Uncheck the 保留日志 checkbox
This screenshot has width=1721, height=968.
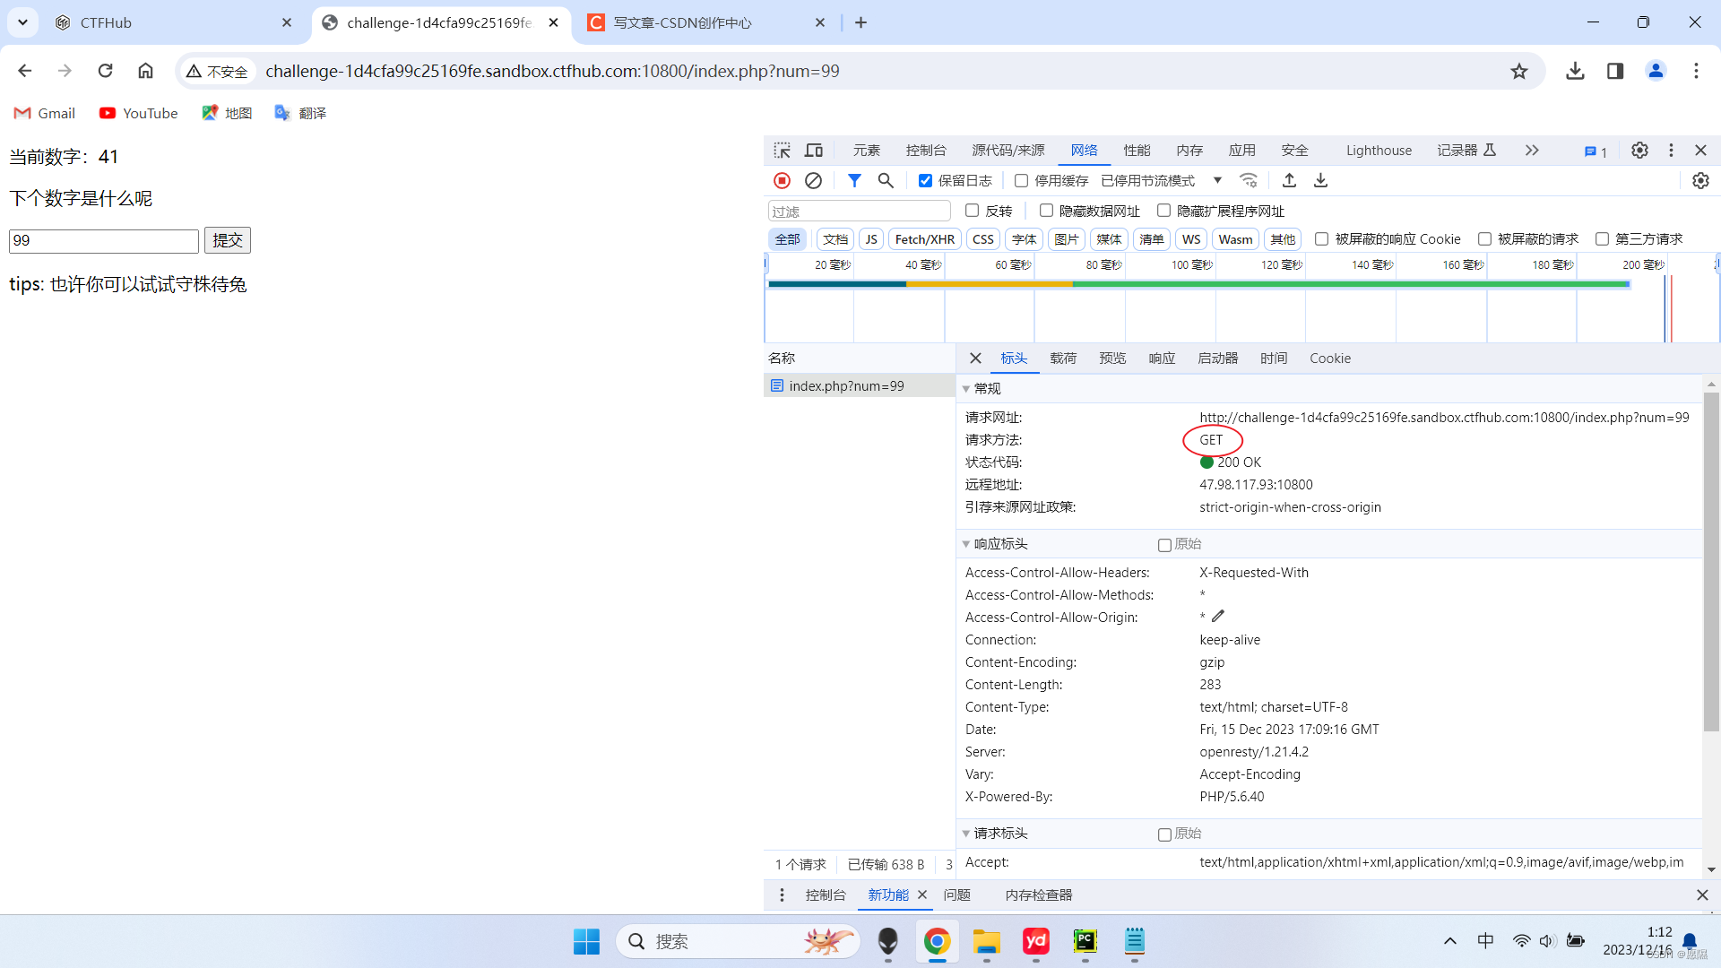[x=926, y=180]
